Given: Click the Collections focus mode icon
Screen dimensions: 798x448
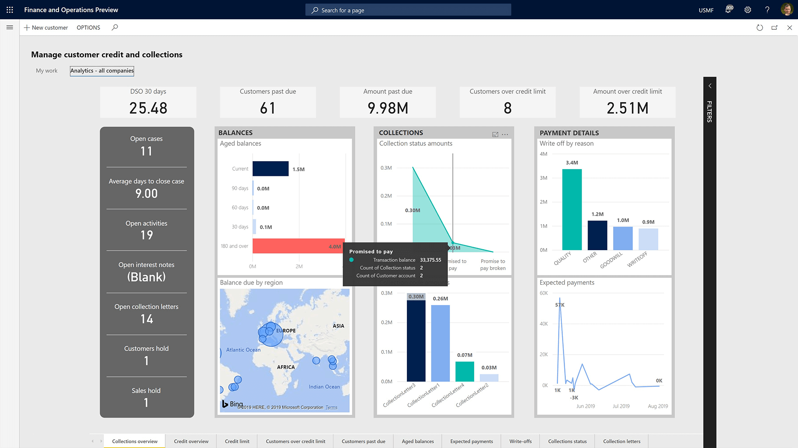Looking at the screenshot, I should (495, 134).
